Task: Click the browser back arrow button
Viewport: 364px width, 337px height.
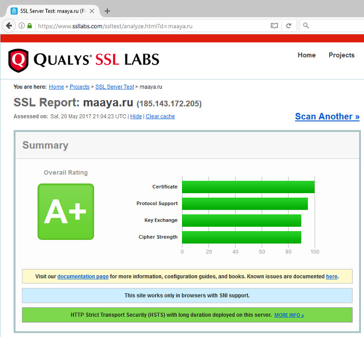Action: (9, 26)
